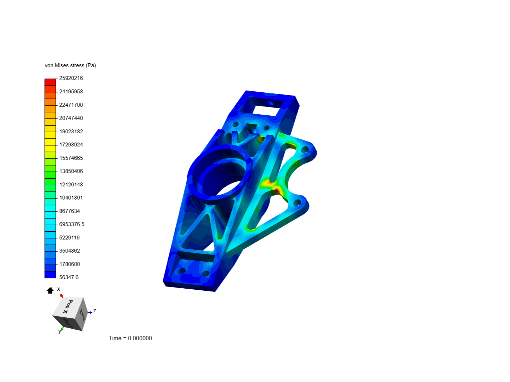This screenshot has width=510, height=382.
Task: Click the home view reset icon
Action: 50,290
